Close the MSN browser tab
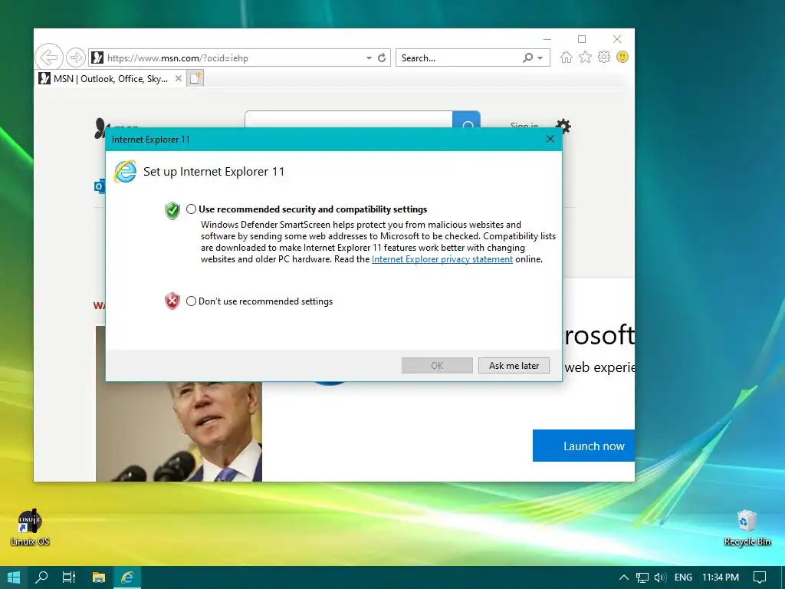The width and height of the screenshot is (785, 589). click(178, 79)
